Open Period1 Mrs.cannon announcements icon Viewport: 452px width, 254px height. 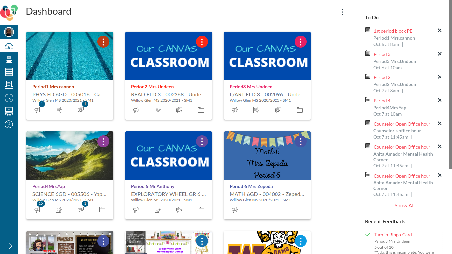[38, 110]
